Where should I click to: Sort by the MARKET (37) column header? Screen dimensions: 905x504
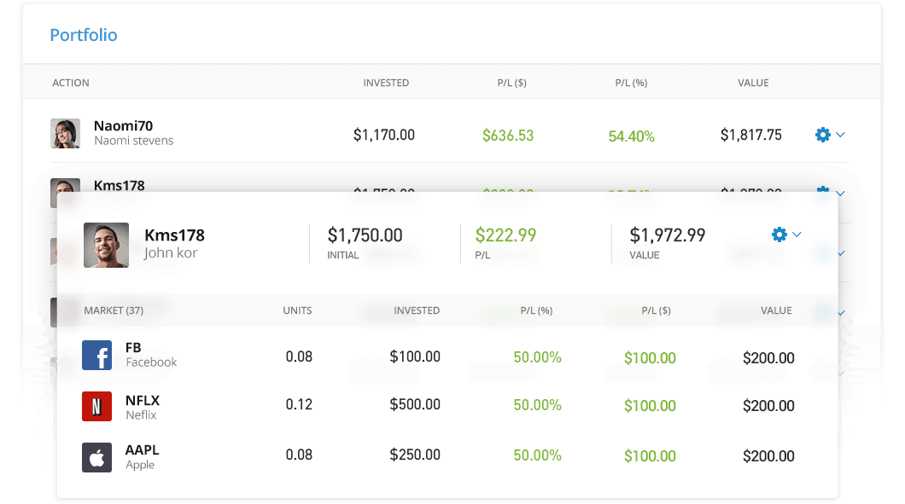pos(114,310)
